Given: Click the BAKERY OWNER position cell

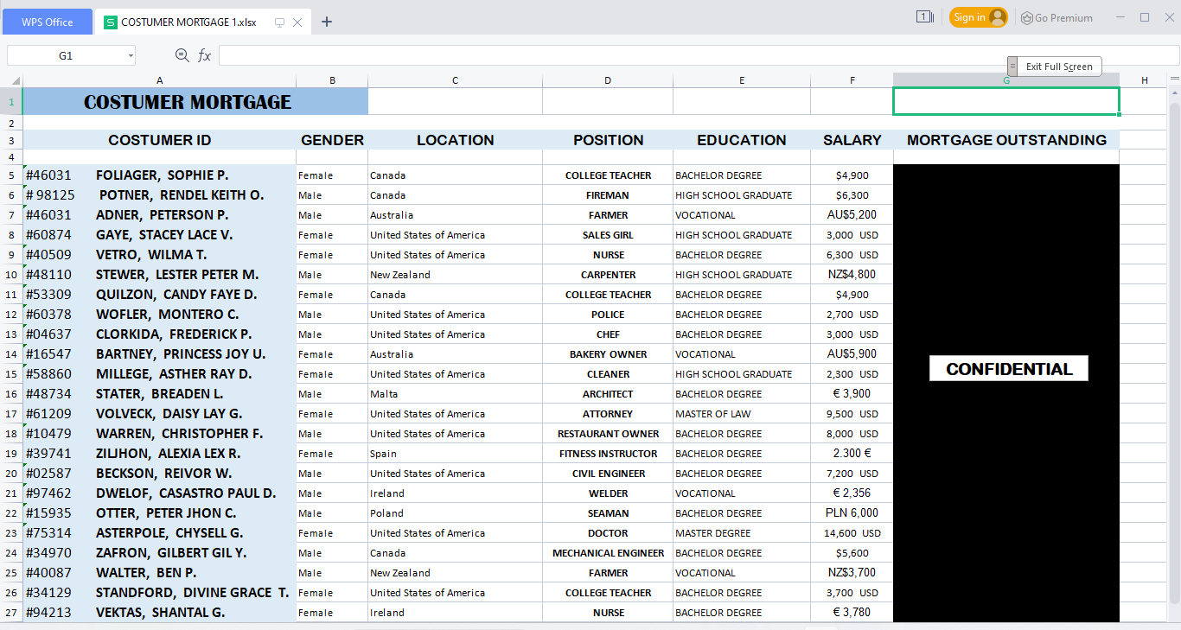Looking at the screenshot, I should [x=608, y=354].
